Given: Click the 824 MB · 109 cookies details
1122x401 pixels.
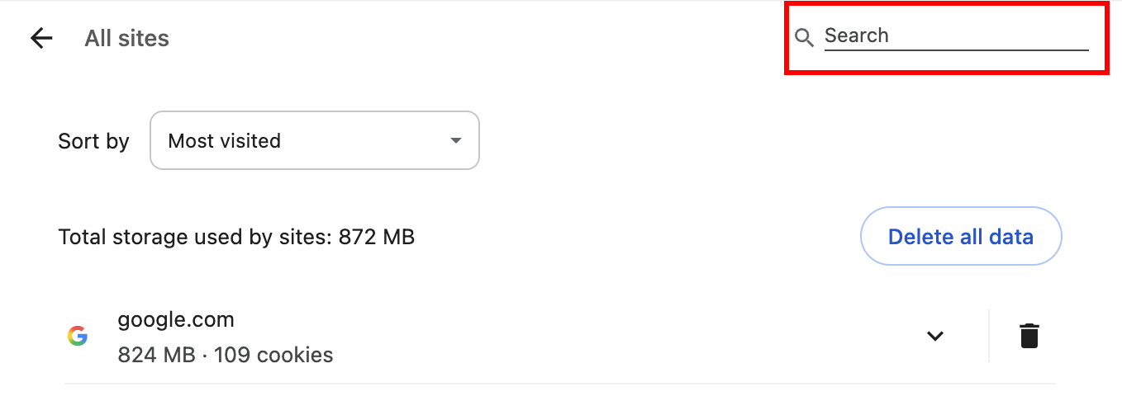Looking at the screenshot, I should point(226,356).
